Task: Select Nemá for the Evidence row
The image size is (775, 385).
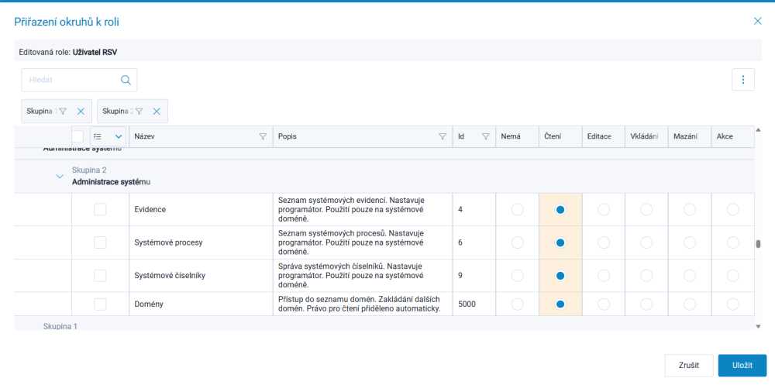Action: click(517, 210)
